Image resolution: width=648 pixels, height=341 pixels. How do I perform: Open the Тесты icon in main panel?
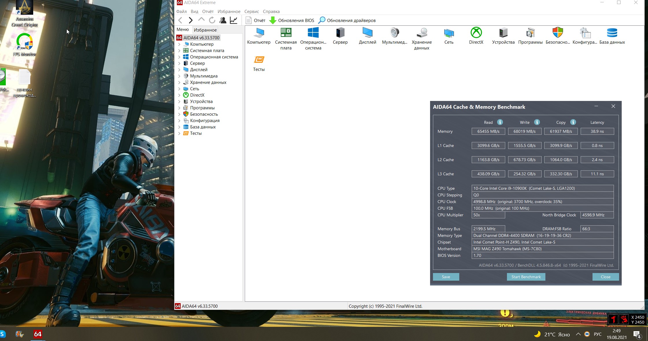[x=259, y=60]
